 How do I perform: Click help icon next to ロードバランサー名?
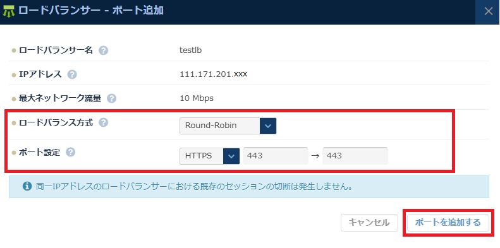click(x=103, y=50)
